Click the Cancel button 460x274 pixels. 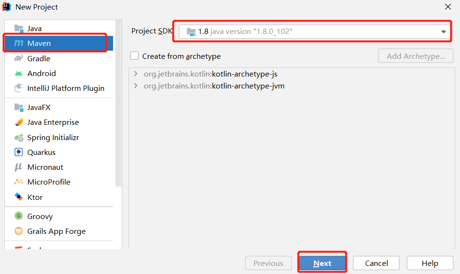tap(376, 263)
